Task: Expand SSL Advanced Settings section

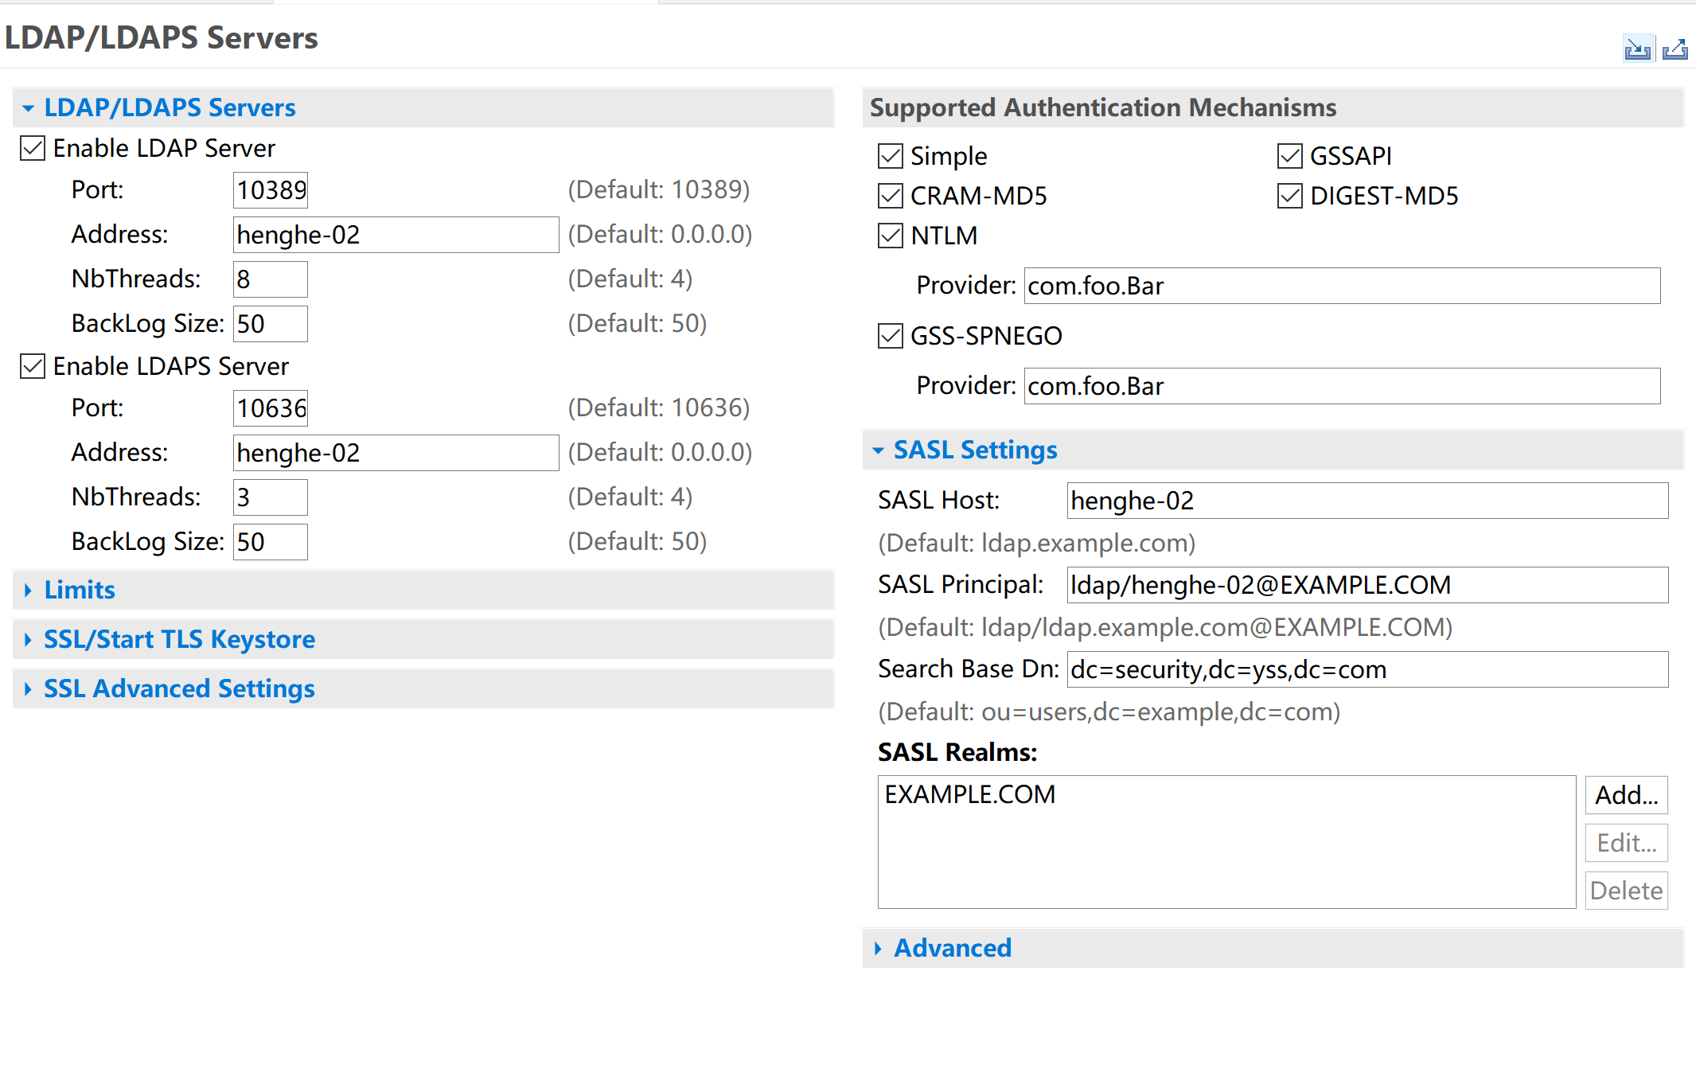Action: (179, 688)
